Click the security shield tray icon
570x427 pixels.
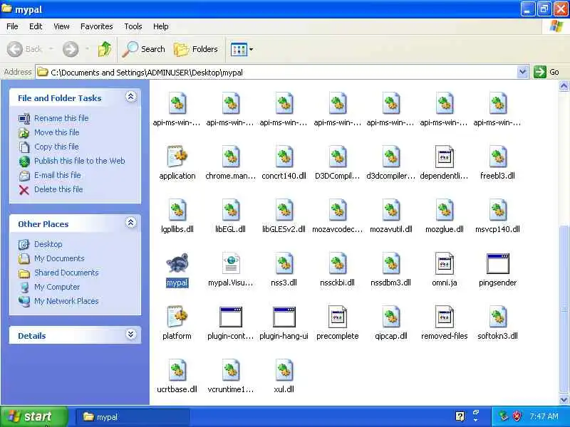click(517, 416)
